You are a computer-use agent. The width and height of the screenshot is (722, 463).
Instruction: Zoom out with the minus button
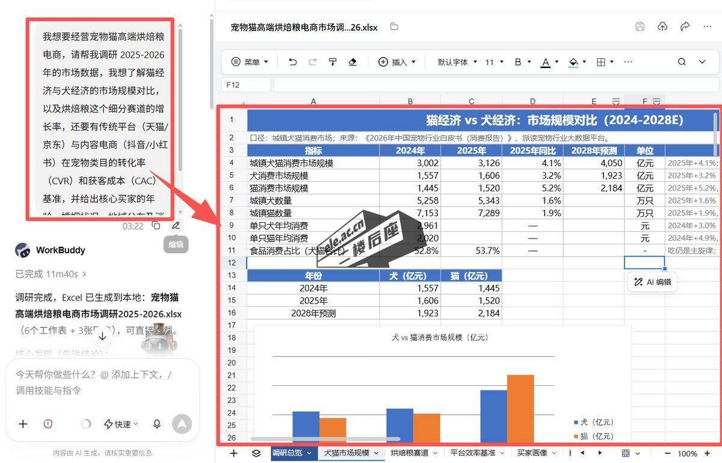tap(667, 453)
